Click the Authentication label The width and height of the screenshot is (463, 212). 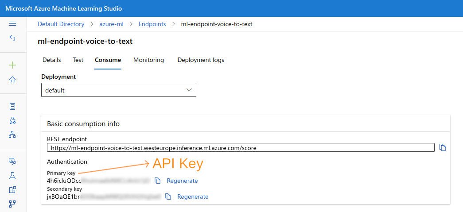tap(67, 162)
